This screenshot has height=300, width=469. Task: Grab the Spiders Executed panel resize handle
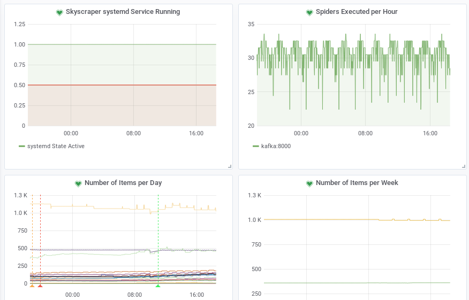coord(464,166)
